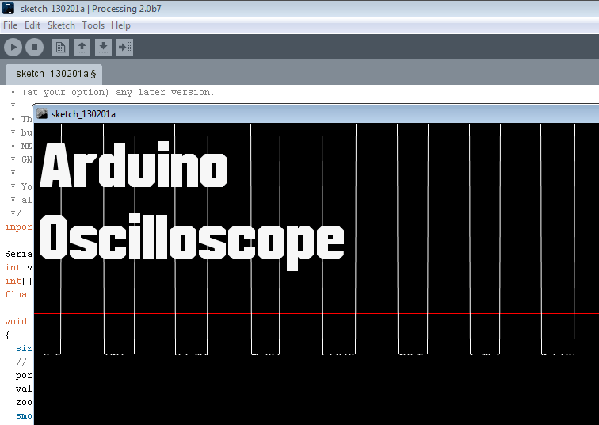Click the Export Application icon
The image size is (599, 425).
coord(124,48)
